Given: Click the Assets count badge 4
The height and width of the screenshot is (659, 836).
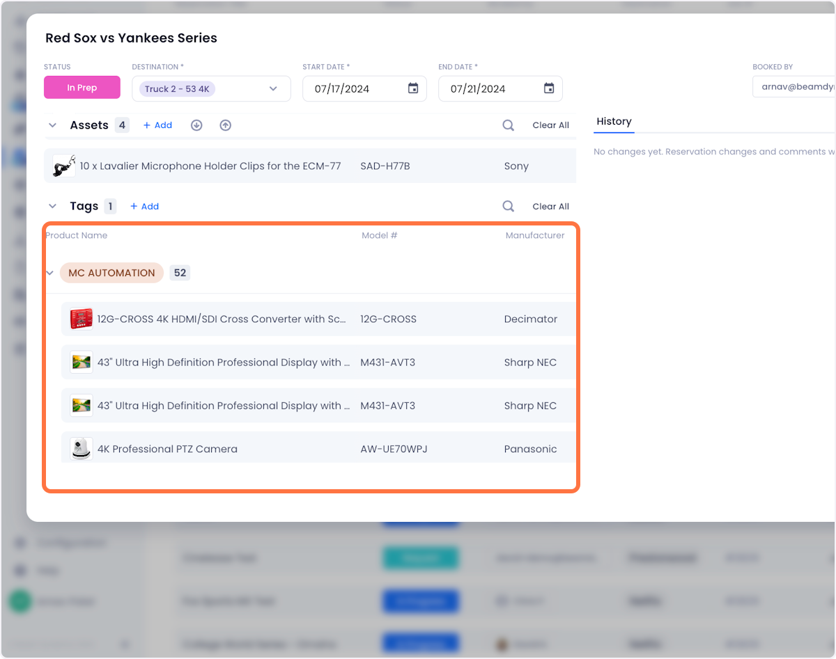Looking at the screenshot, I should coord(122,125).
